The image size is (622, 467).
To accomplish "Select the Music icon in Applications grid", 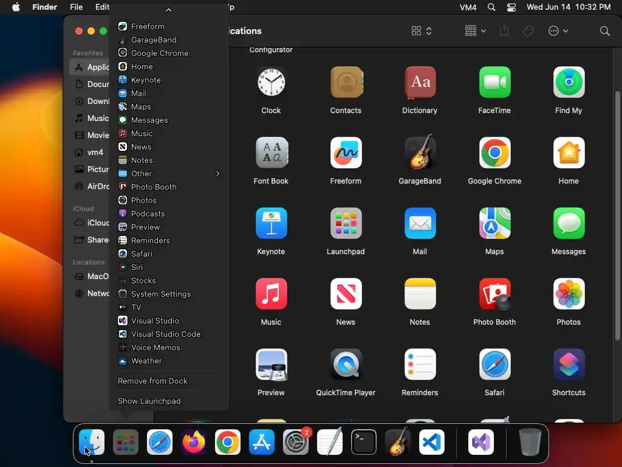I will (272, 294).
